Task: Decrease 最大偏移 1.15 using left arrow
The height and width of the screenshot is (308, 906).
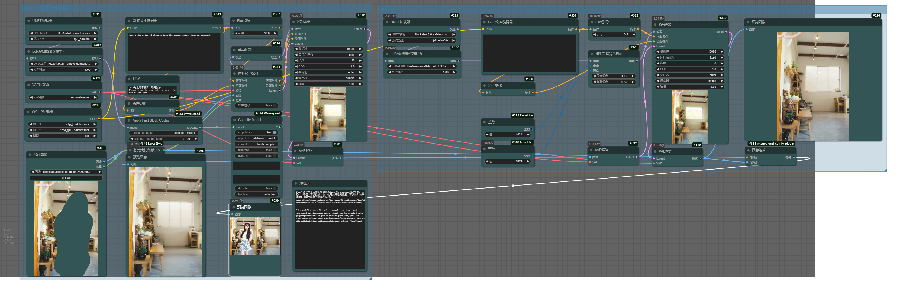Action: 594,76
